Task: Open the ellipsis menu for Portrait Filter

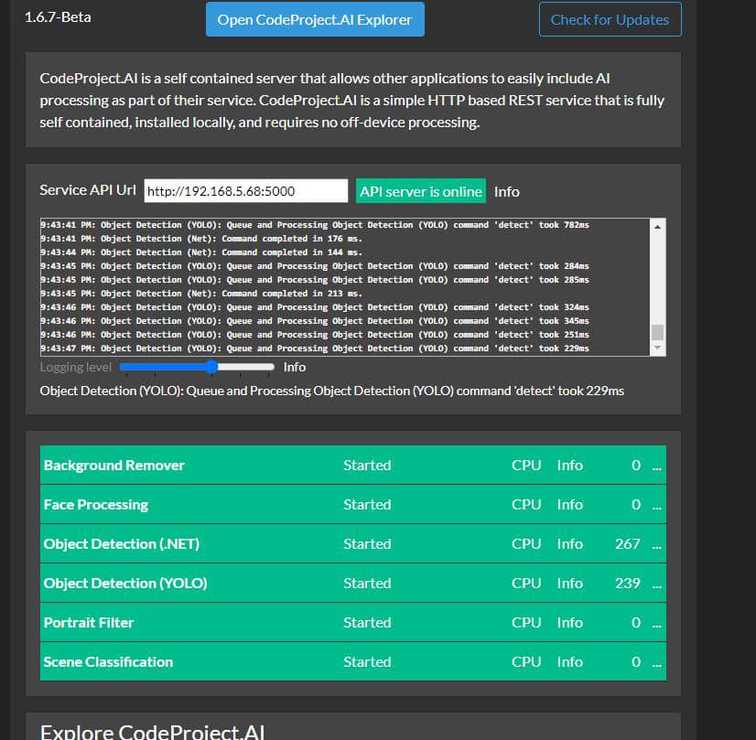Action: click(656, 624)
